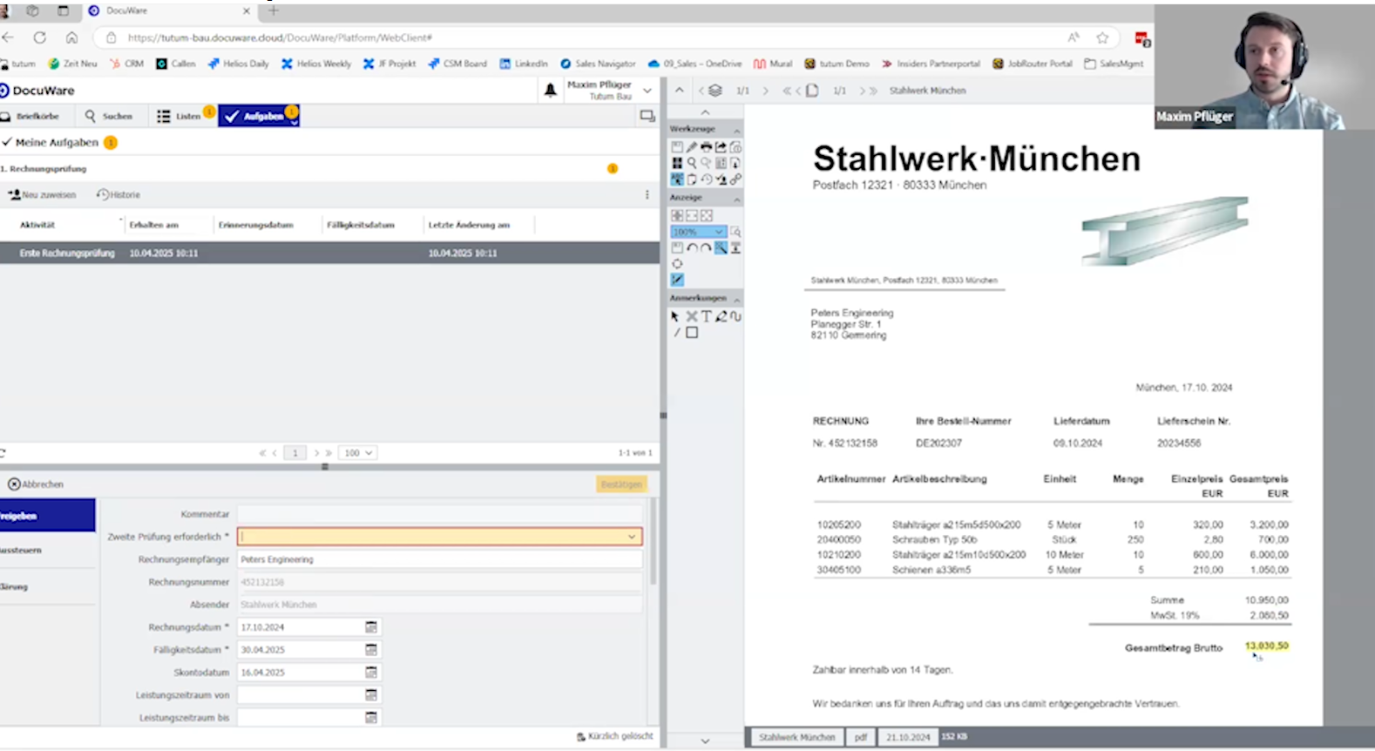This screenshot has height=751, width=1375.
Task: Open the document history clock icon in Werkzeuge
Action: pos(707,179)
